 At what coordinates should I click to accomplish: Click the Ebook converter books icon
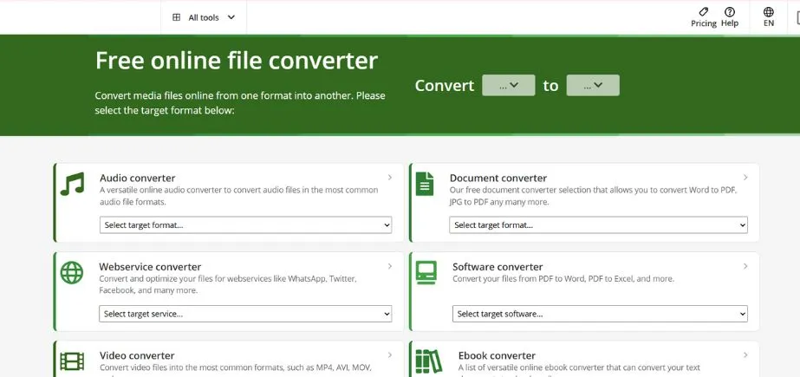(x=428, y=361)
